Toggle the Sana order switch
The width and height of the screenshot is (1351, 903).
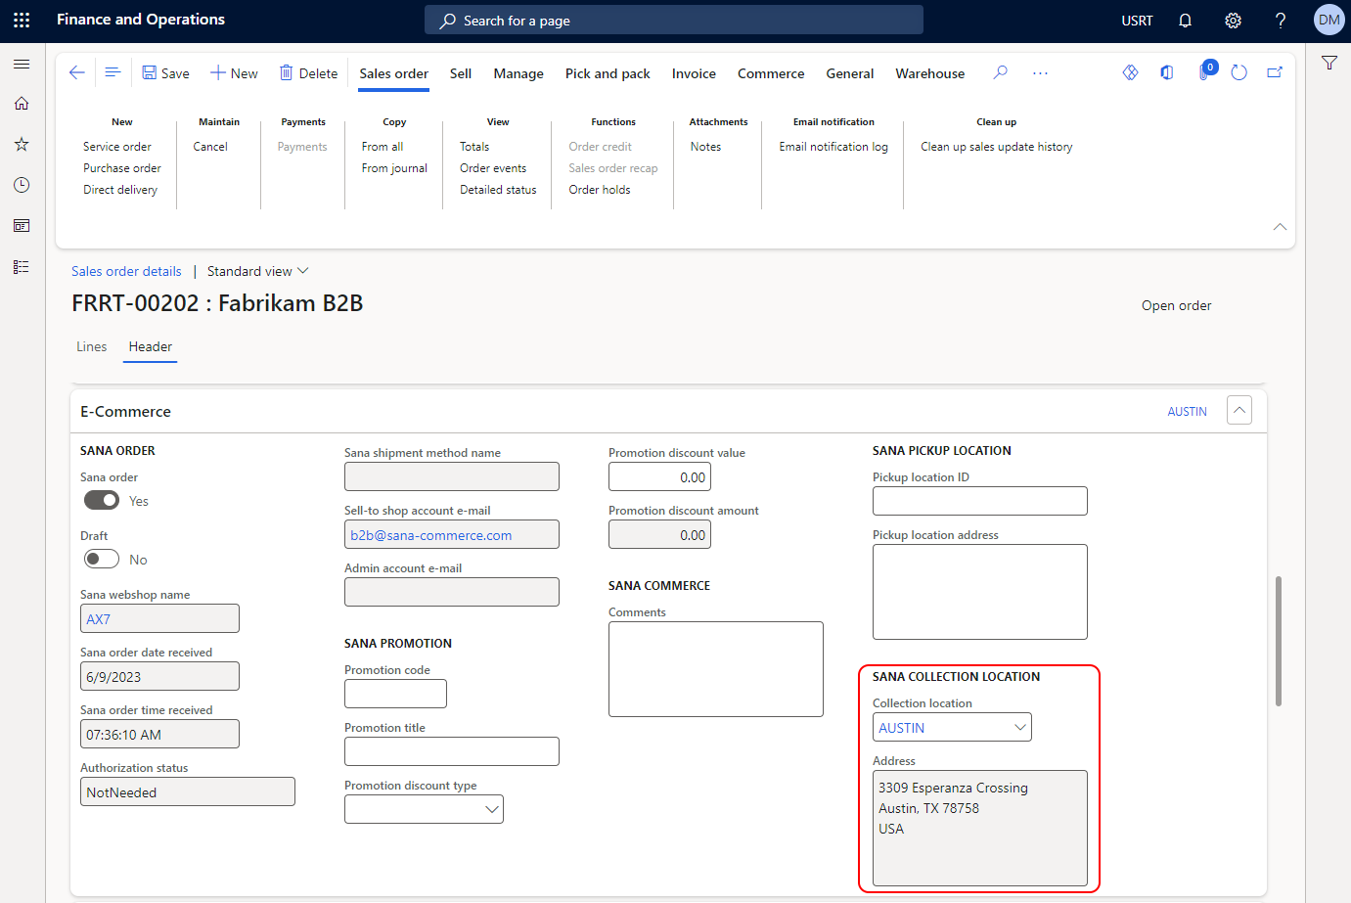click(102, 501)
